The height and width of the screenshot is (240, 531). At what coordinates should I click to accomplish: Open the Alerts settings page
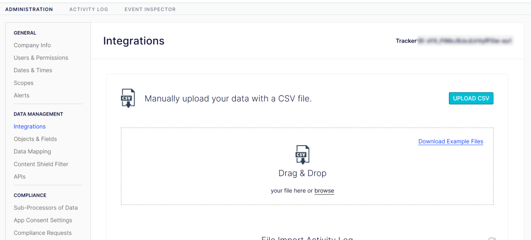pos(21,95)
